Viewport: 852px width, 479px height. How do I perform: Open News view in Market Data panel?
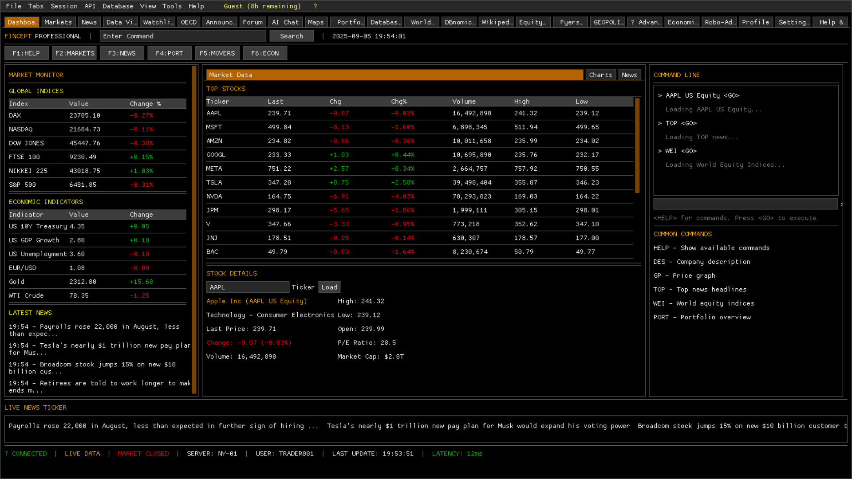tap(629, 75)
